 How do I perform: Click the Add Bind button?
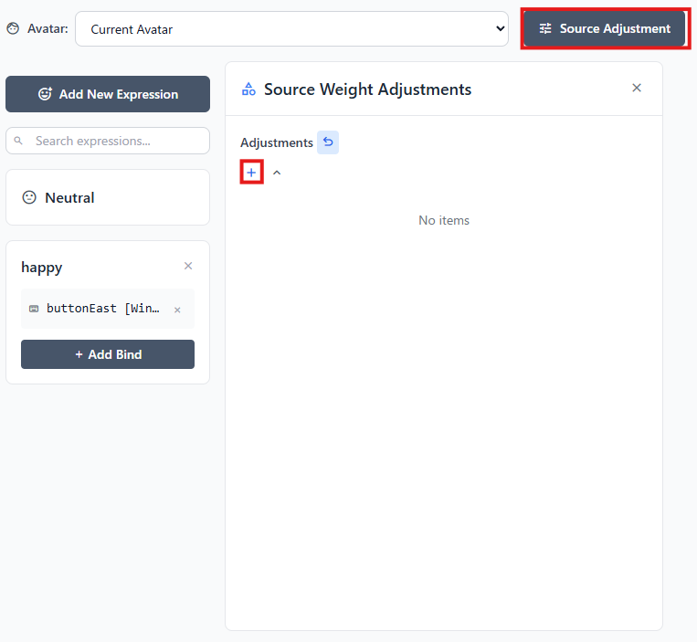coord(108,354)
